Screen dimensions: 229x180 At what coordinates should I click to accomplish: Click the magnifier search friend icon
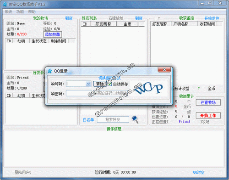coord(135,119)
